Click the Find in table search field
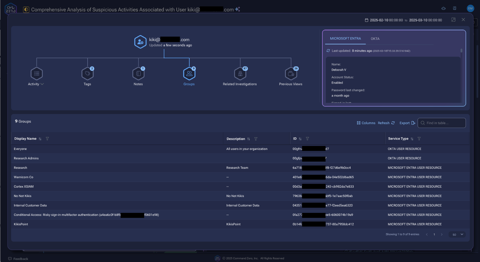 (x=442, y=123)
